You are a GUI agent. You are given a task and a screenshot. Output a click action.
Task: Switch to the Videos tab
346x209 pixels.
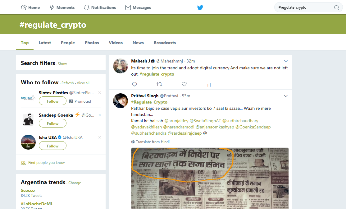pos(116,43)
